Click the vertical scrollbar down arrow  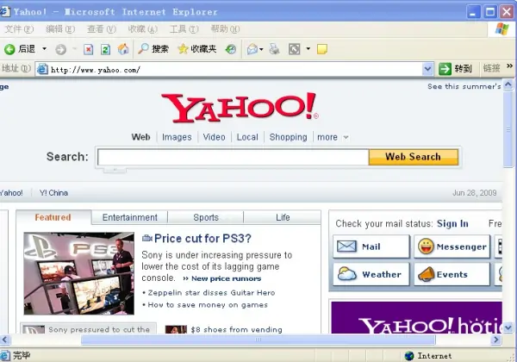coord(508,328)
